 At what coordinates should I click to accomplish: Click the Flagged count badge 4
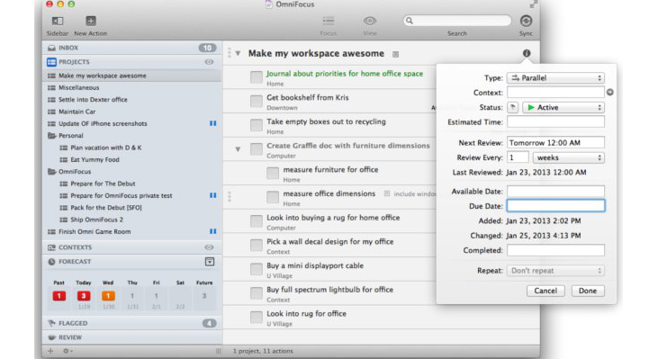[x=210, y=323]
